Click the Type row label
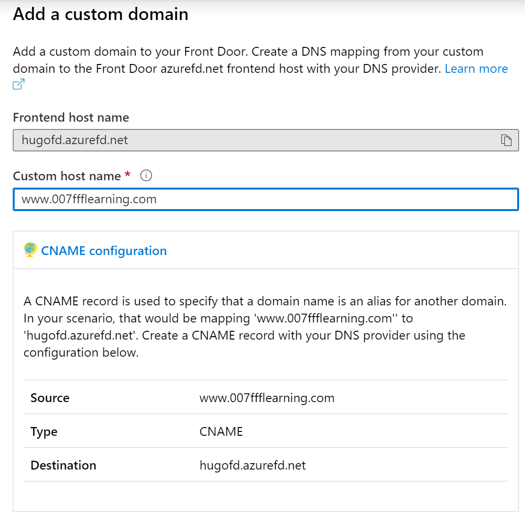This screenshot has height=513, width=525. [x=44, y=431]
